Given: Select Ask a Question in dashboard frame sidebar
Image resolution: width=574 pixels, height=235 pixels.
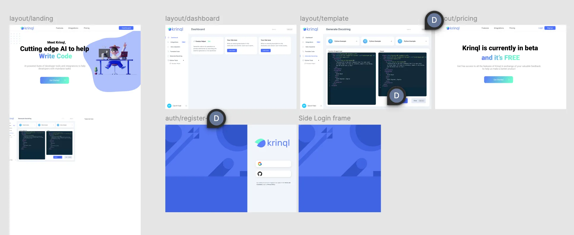Looking at the screenshot, I should 175,47.
